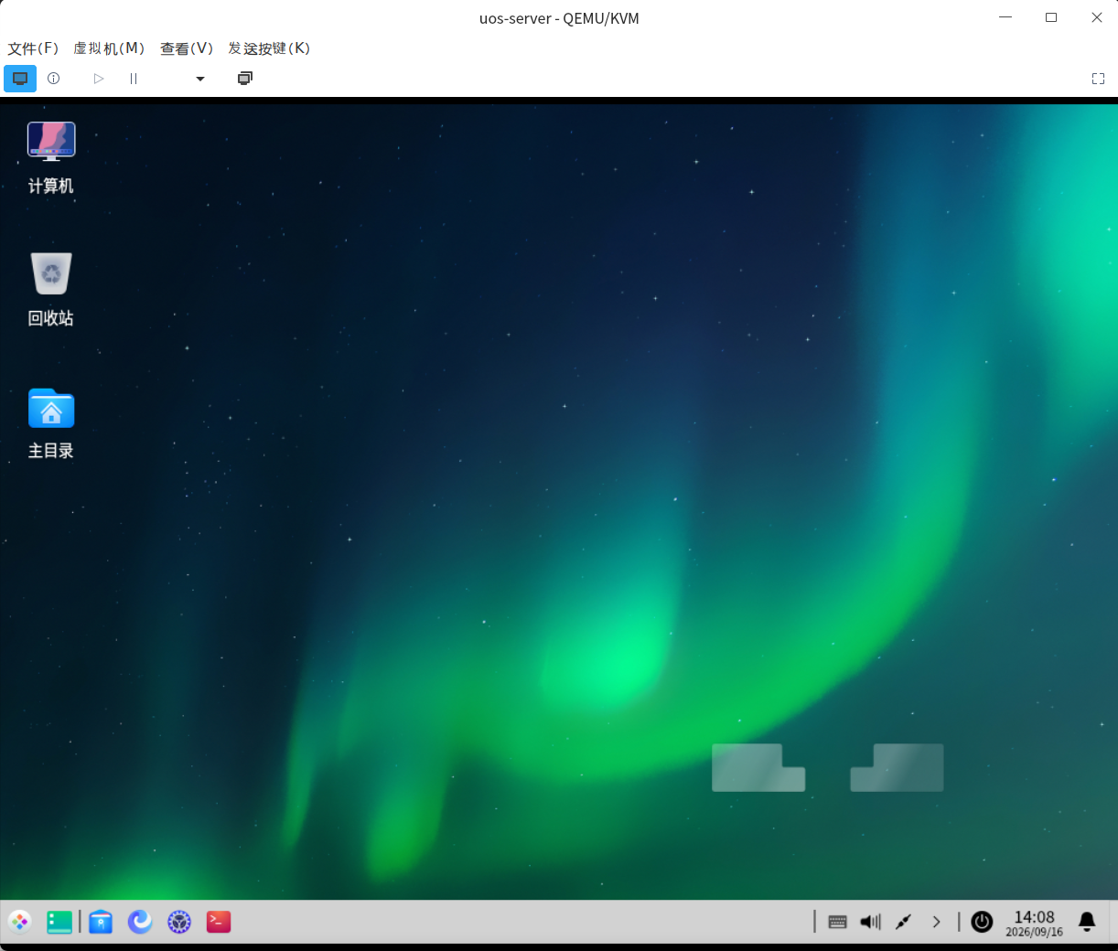Open the 主目录 home folder icon
This screenshot has width=1118, height=951.
pos(51,422)
